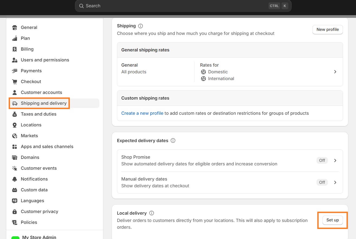Open the Create a new profile link

pos(142,113)
